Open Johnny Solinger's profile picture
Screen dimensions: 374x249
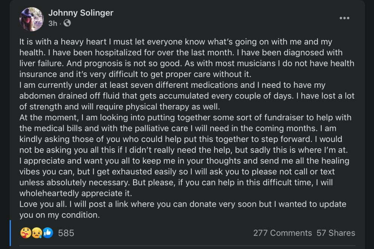click(x=31, y=19)
